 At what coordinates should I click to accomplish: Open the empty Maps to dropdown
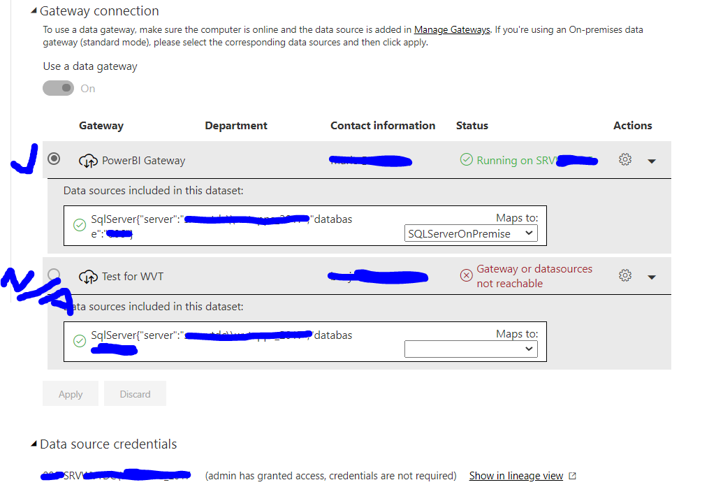tap(471, 349)
